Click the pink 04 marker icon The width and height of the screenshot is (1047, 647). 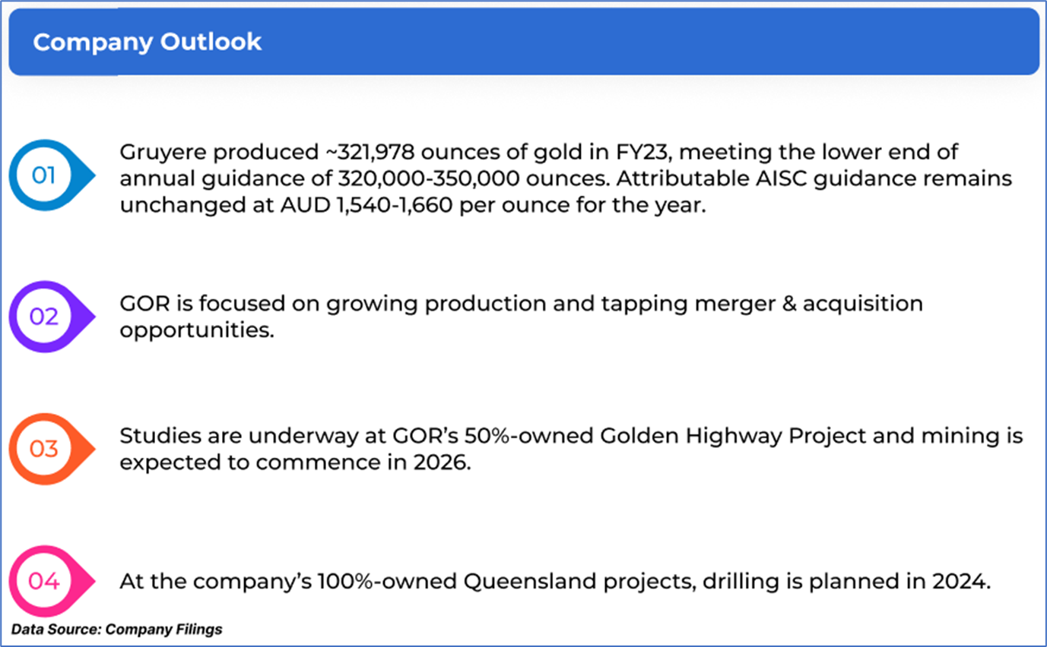click(44, 582)
